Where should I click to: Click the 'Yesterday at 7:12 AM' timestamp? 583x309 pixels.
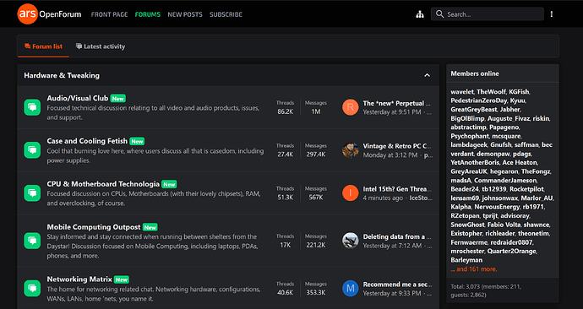pos(392,246)
